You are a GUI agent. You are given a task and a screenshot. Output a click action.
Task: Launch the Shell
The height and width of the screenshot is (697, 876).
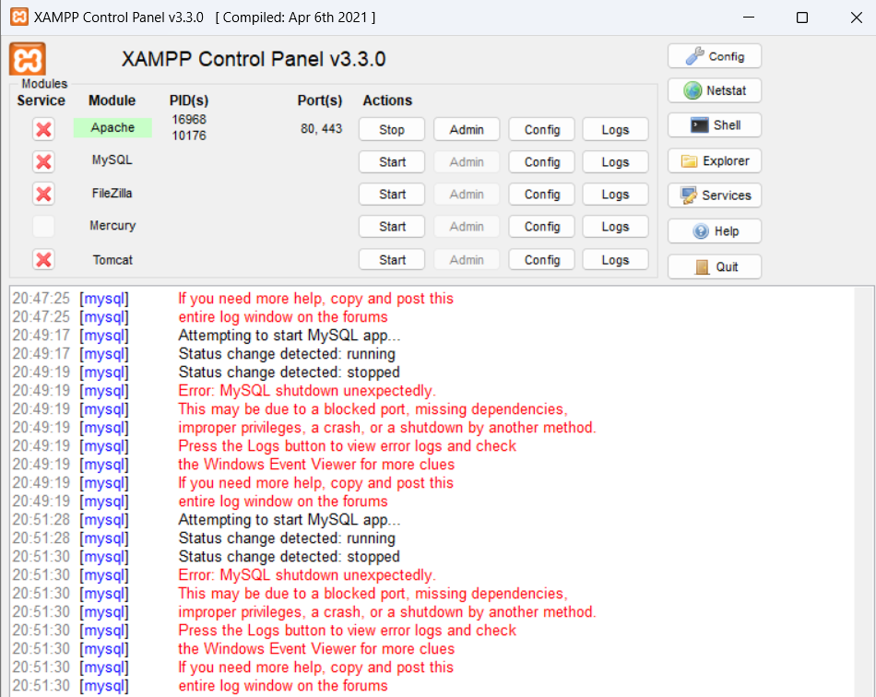pos(715,125)
